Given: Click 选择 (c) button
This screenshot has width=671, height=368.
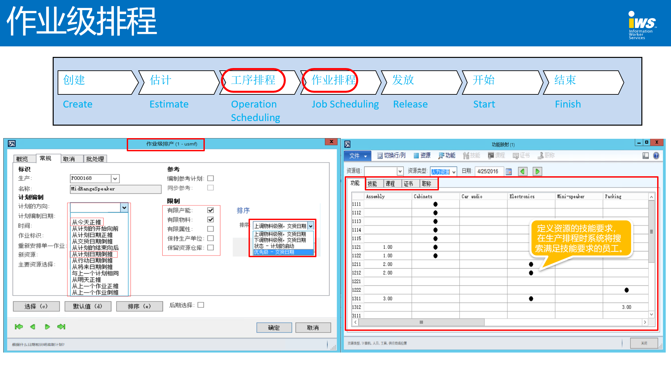Looking at the screenshot, I should pyautogui.click(x=36, y=306).
